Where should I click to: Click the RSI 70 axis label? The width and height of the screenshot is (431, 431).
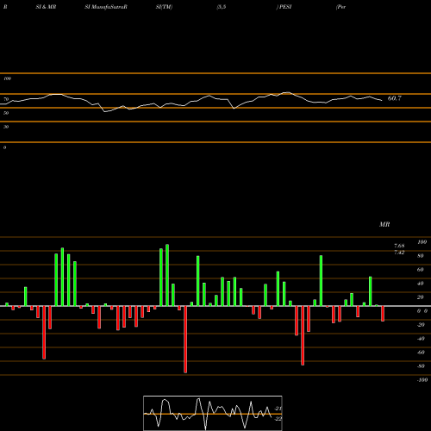(6, 99)
